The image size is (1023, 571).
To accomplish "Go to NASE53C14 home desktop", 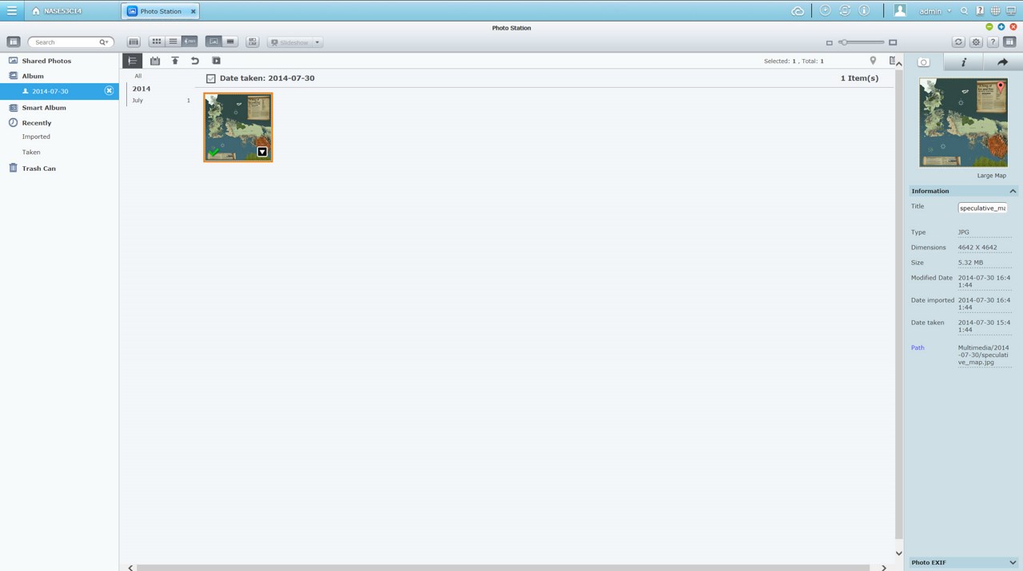I will (58, 11).
